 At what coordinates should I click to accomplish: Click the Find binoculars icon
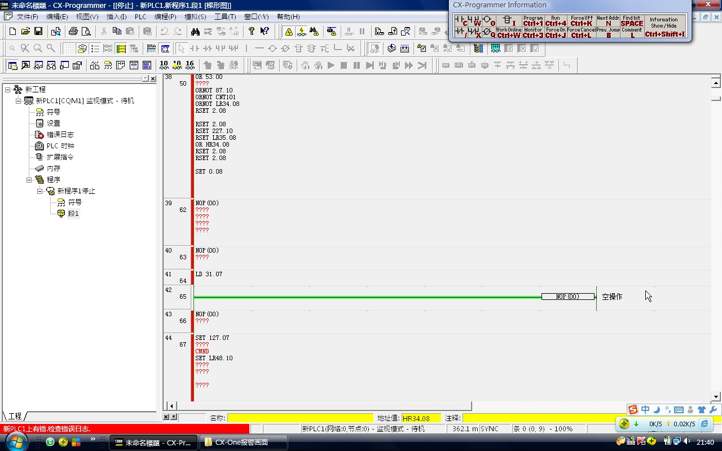pyautogui.click(x=195, y=32)
